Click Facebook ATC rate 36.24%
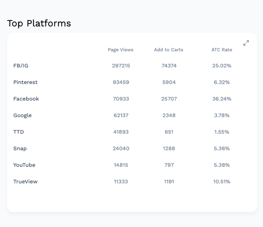 coord(222,99)
